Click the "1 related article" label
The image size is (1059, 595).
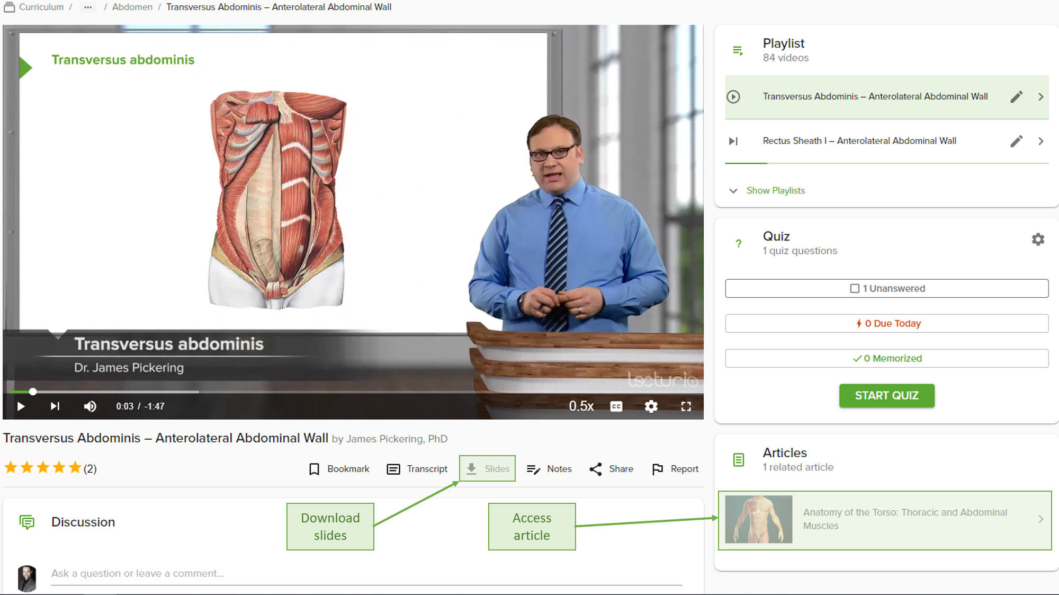coord(798,467)
